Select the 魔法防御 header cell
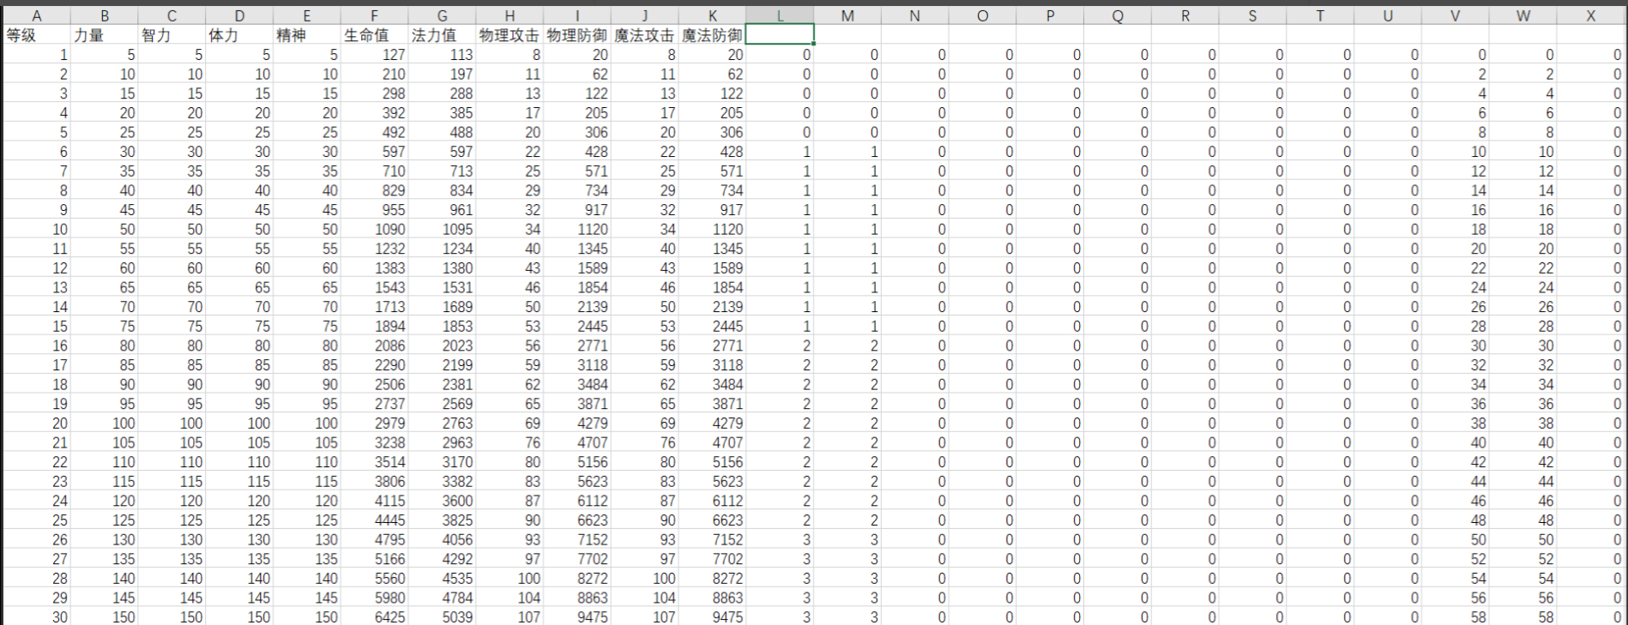 [712, 35]
